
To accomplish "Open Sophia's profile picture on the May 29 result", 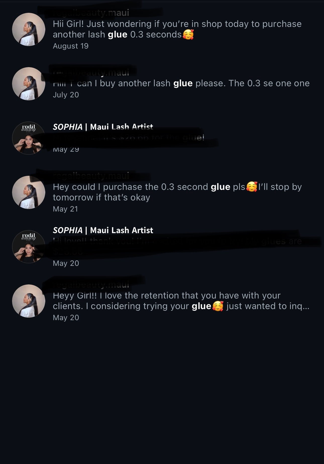I will coord(29,138).
